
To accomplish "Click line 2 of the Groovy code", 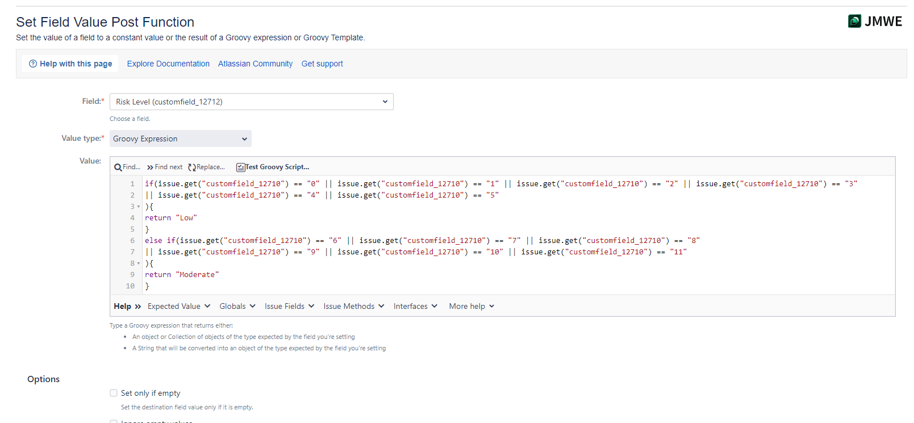I will click(x=322, y=195).
